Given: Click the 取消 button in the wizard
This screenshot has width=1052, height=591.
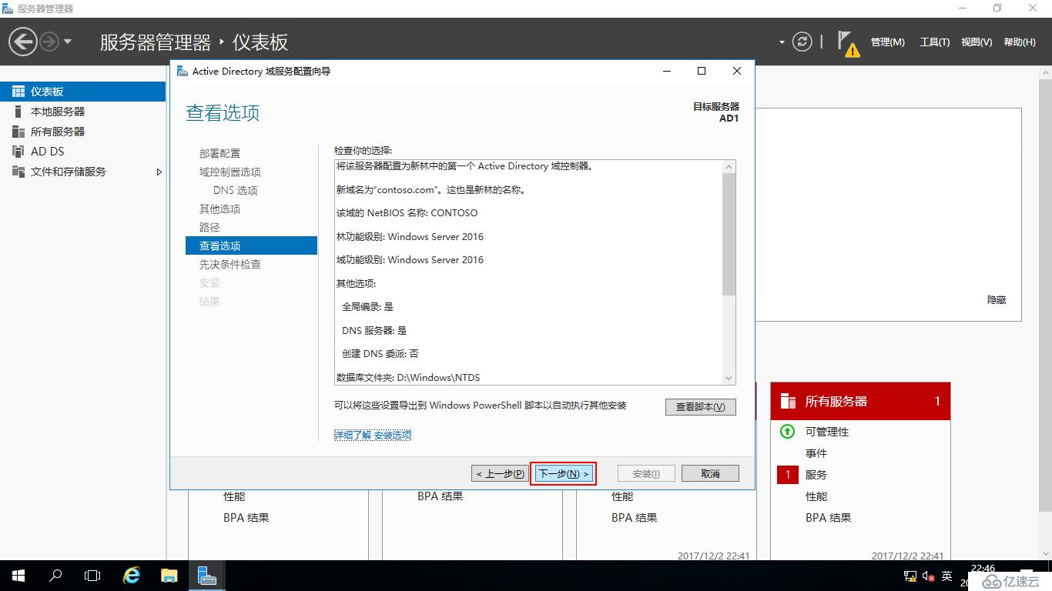Looking at the screenshot, I should click(710, 473).
